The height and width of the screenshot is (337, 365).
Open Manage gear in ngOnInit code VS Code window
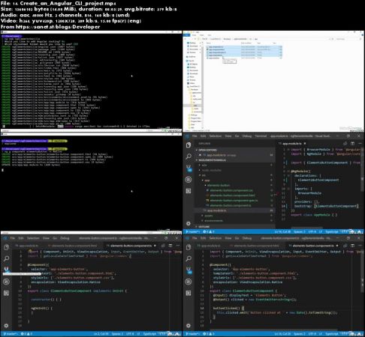(x=7, y=326)
